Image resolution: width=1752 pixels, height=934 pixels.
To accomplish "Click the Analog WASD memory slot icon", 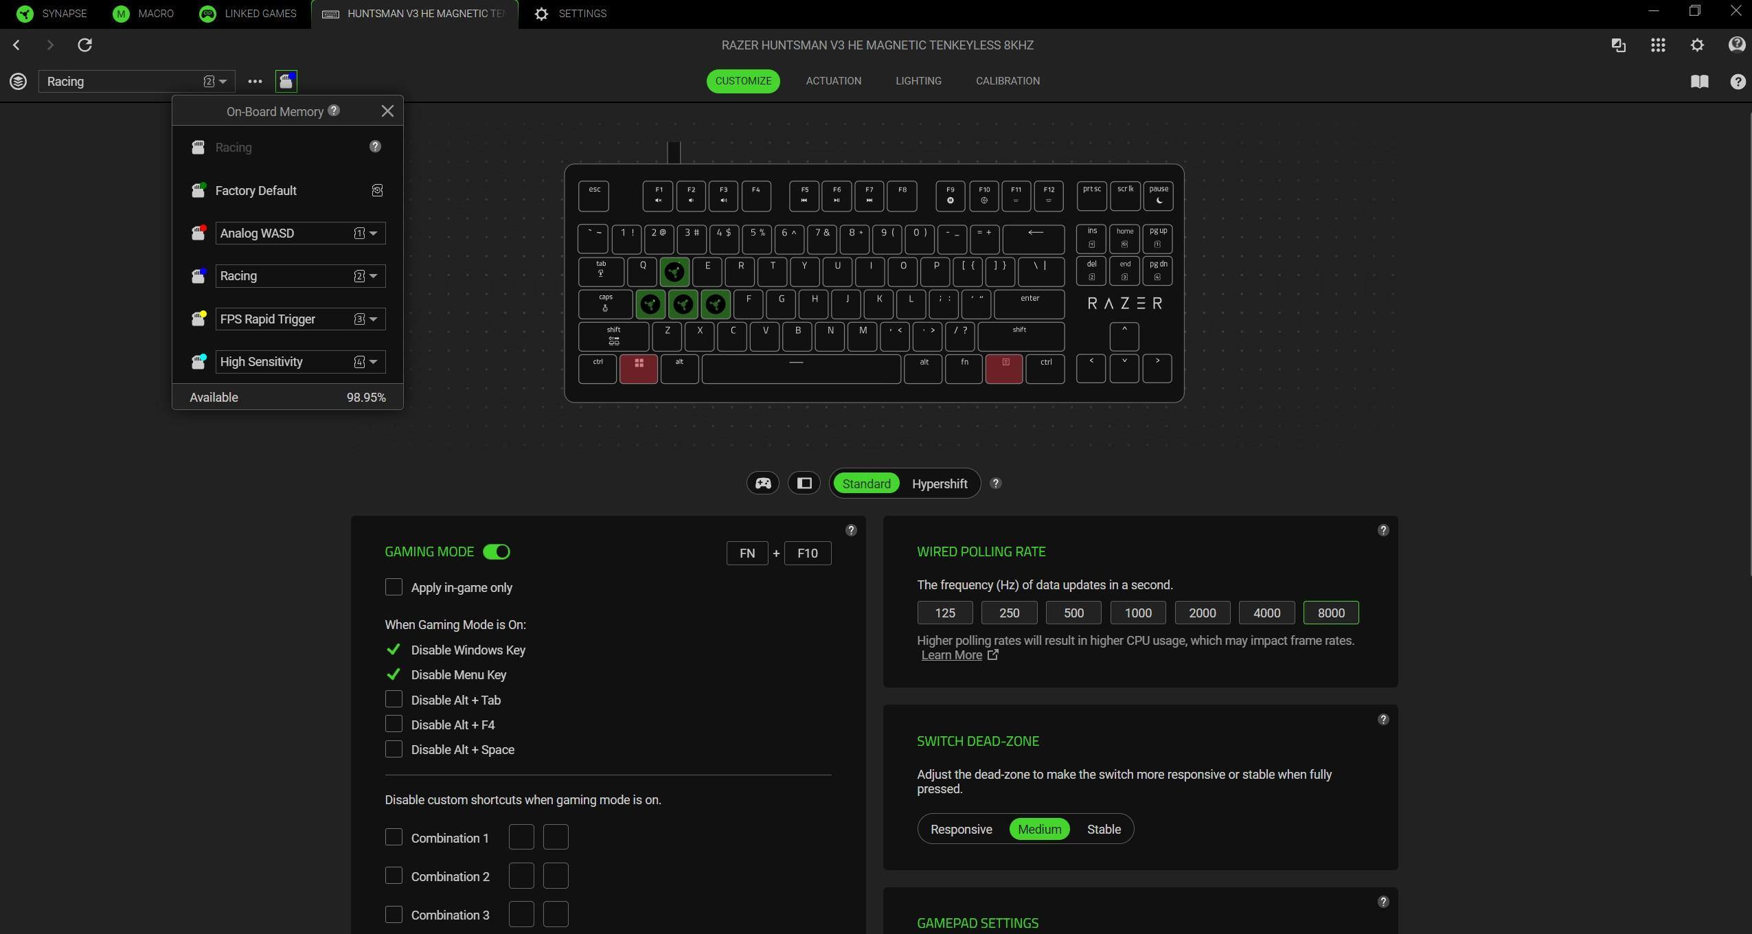I will click(x=198, y=233).
